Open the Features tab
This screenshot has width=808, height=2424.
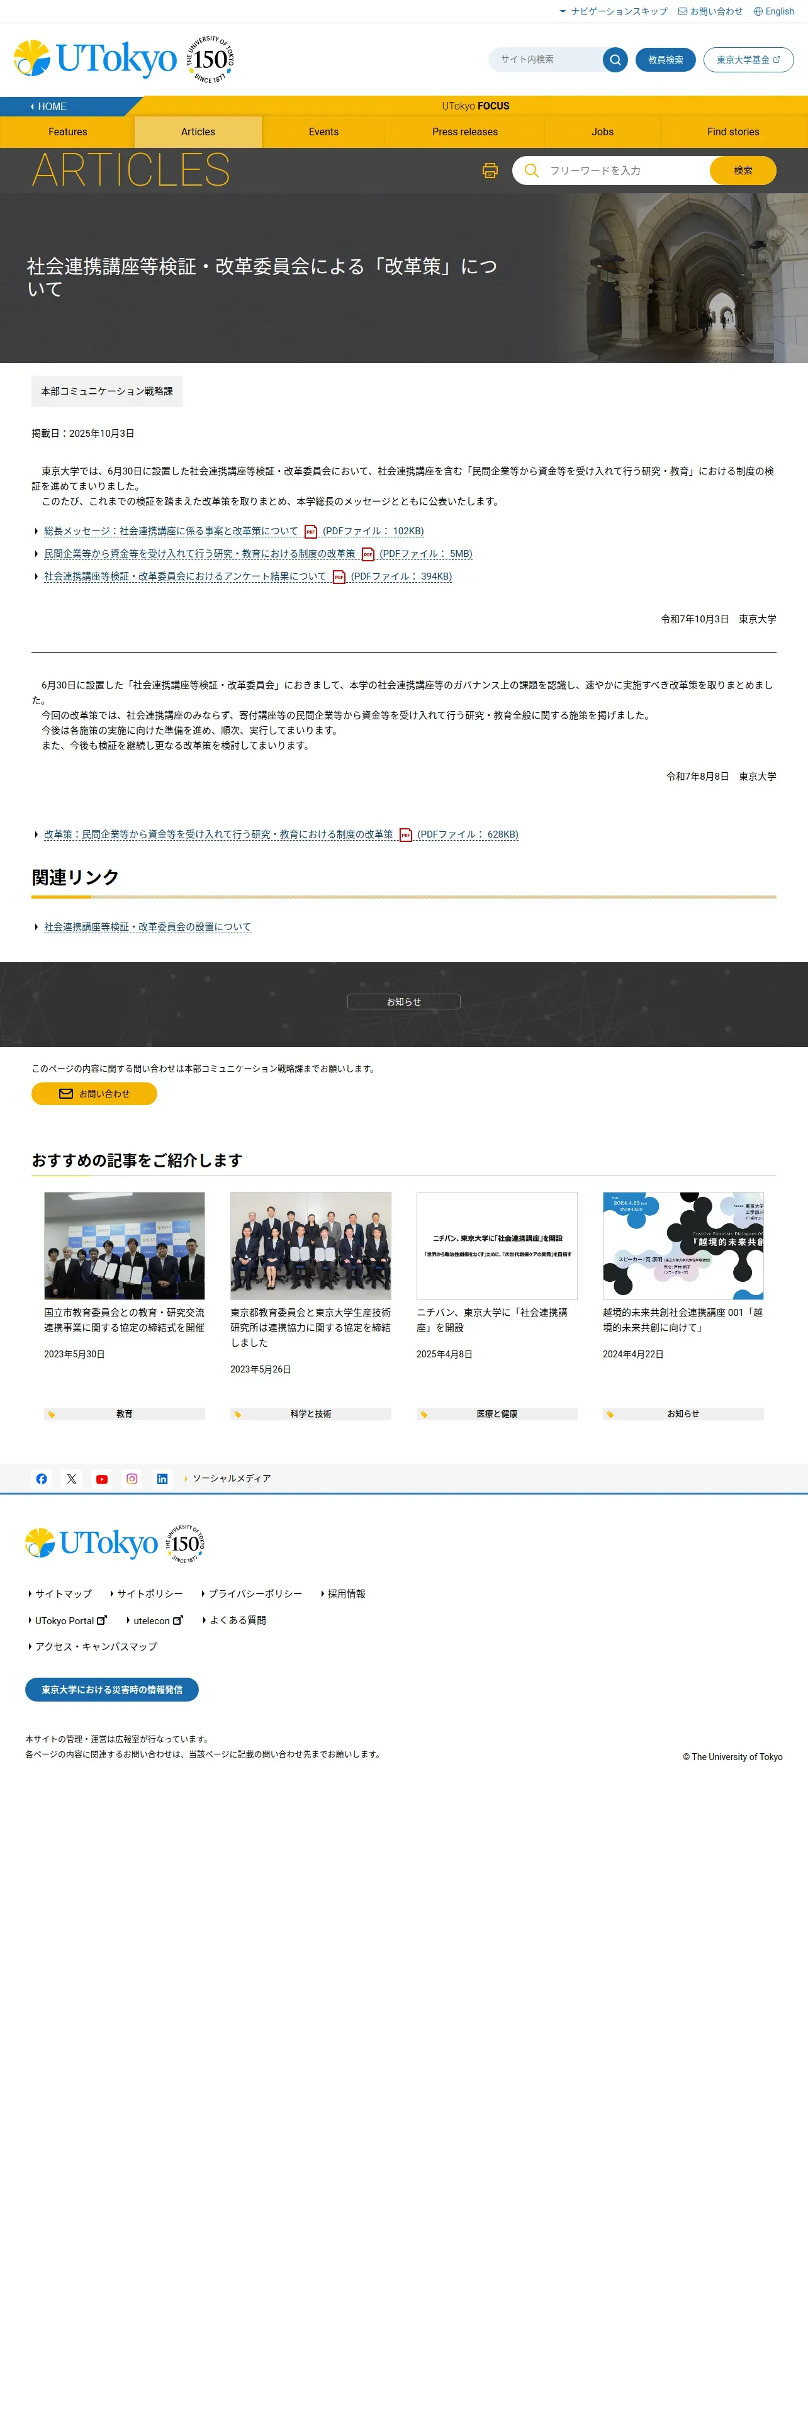pyautogui.click(x=68, y=132)
